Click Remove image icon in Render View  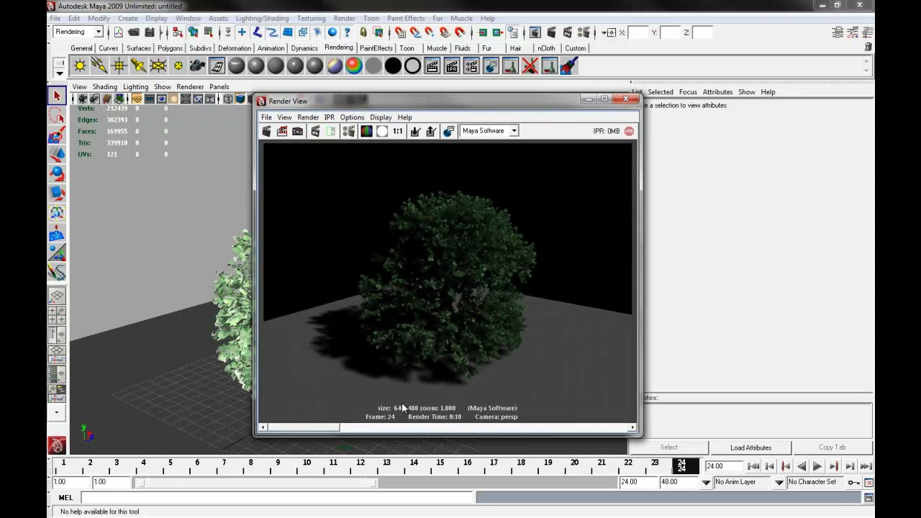[431, 131]
